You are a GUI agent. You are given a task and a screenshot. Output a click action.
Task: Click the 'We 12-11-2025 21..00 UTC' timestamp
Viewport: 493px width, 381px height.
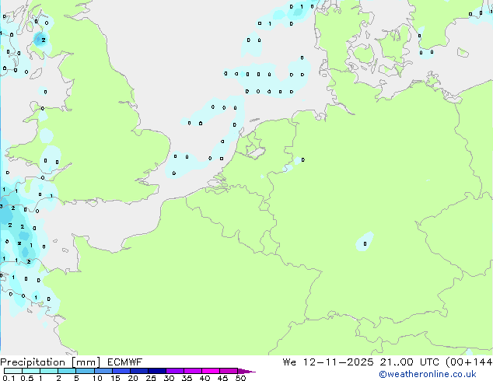(x=361, y=362)
